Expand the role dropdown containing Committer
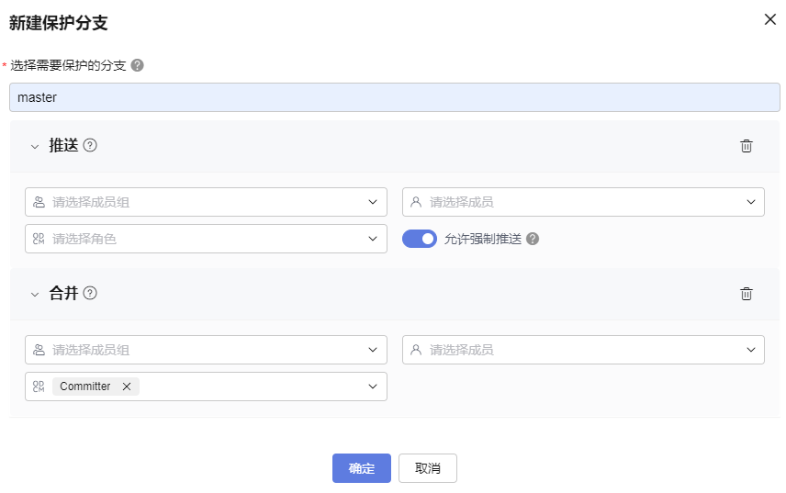This screenshot has width=786, height=493. tap(372, 387)
